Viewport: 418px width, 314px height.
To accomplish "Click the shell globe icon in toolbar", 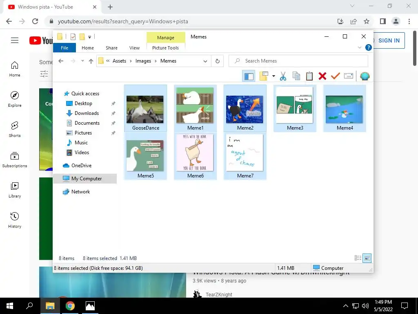I will 365,76.
